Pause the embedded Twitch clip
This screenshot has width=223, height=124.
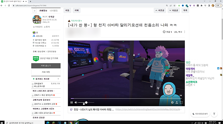[72, 102]
